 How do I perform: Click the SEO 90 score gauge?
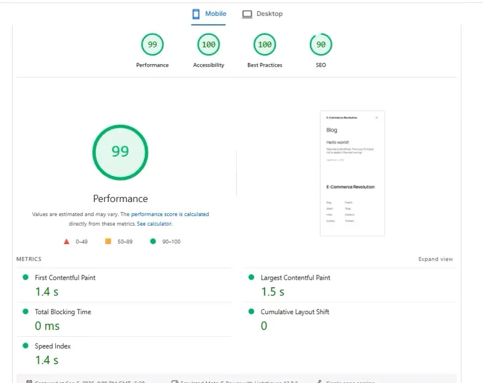tap(321, 45)
